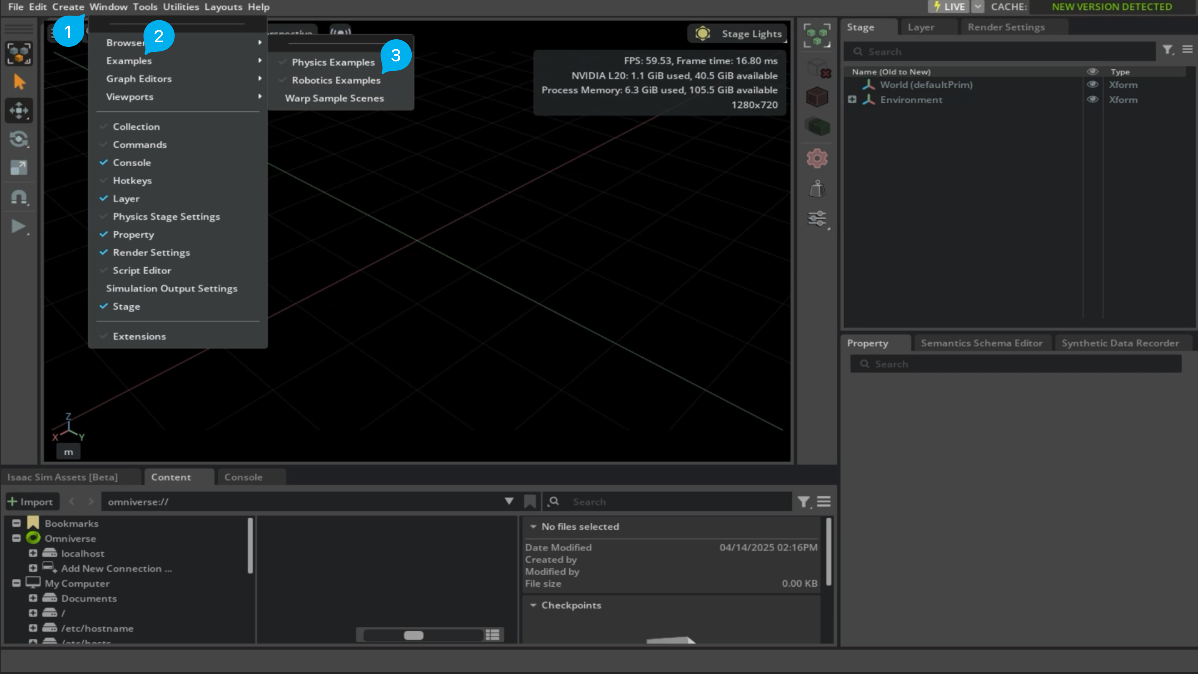The image size is (1198, 674).
Task: Activate the Scale tool in left toolbar
Action: 19,167
